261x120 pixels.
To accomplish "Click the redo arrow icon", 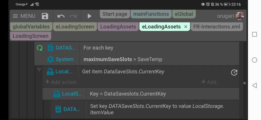I will click(73, 16).
